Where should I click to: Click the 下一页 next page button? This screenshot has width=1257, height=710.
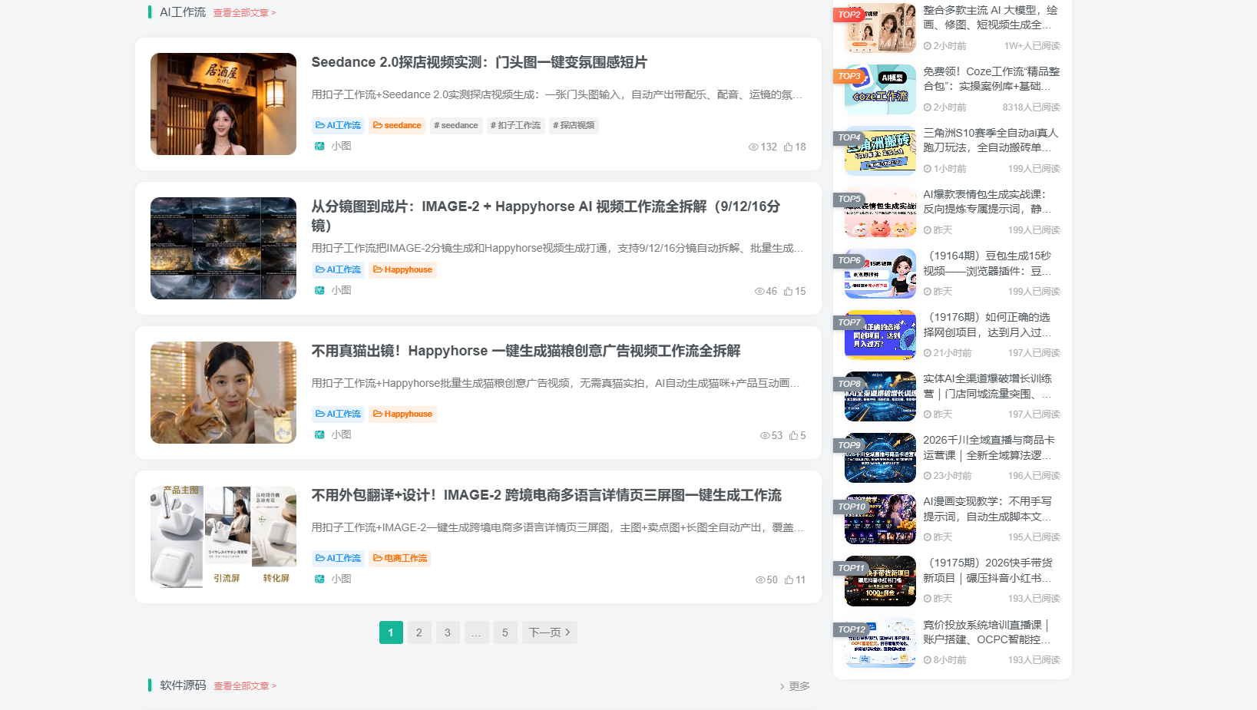point(550,632)
